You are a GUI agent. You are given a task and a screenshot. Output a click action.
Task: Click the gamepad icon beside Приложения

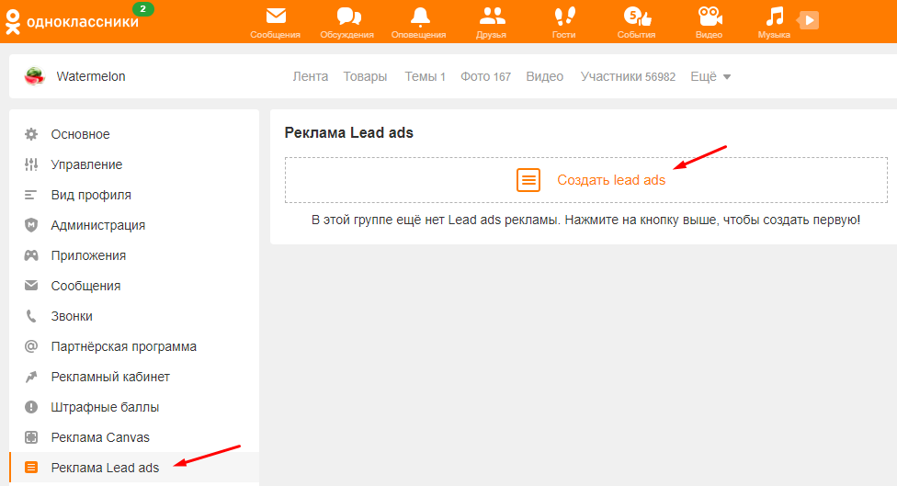31,255
